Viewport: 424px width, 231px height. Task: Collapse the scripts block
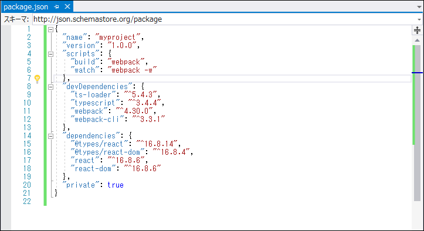pos(50,54)
